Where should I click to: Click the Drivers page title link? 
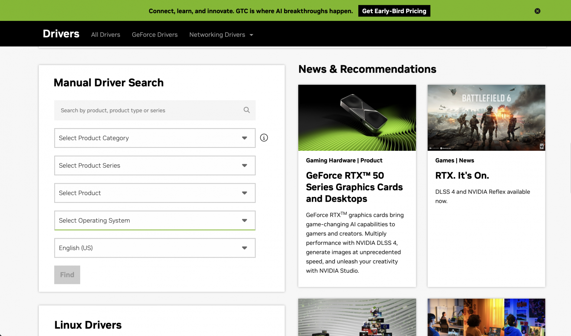pos(61,34)
